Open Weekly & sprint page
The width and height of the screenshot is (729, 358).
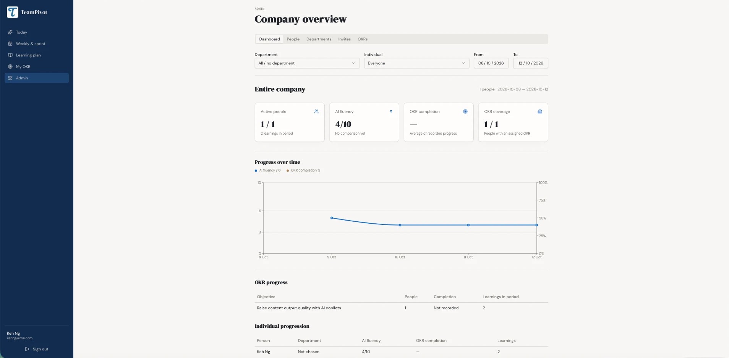pos(37,44)
